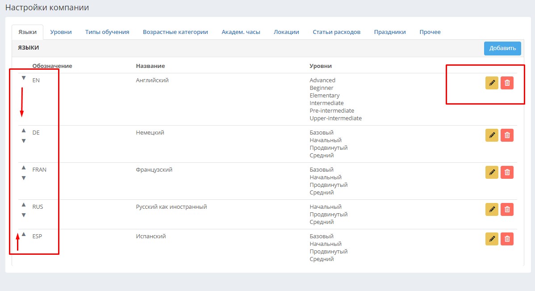The width and height of the screenshot is (535, 291).
Task: Click the Обозначение column header
Action: [x=52, y=66]
